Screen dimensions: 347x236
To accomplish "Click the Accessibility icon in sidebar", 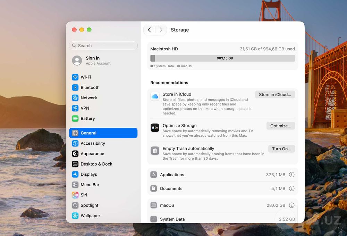I will [75, 143].
